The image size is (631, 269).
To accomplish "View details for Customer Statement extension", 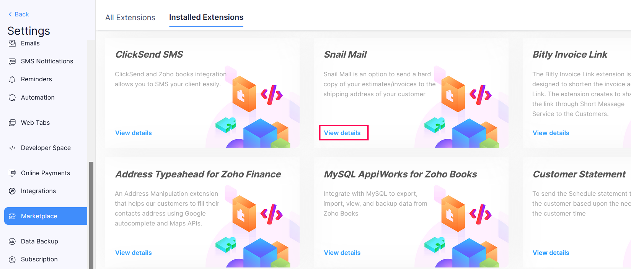I will point(551,252).
